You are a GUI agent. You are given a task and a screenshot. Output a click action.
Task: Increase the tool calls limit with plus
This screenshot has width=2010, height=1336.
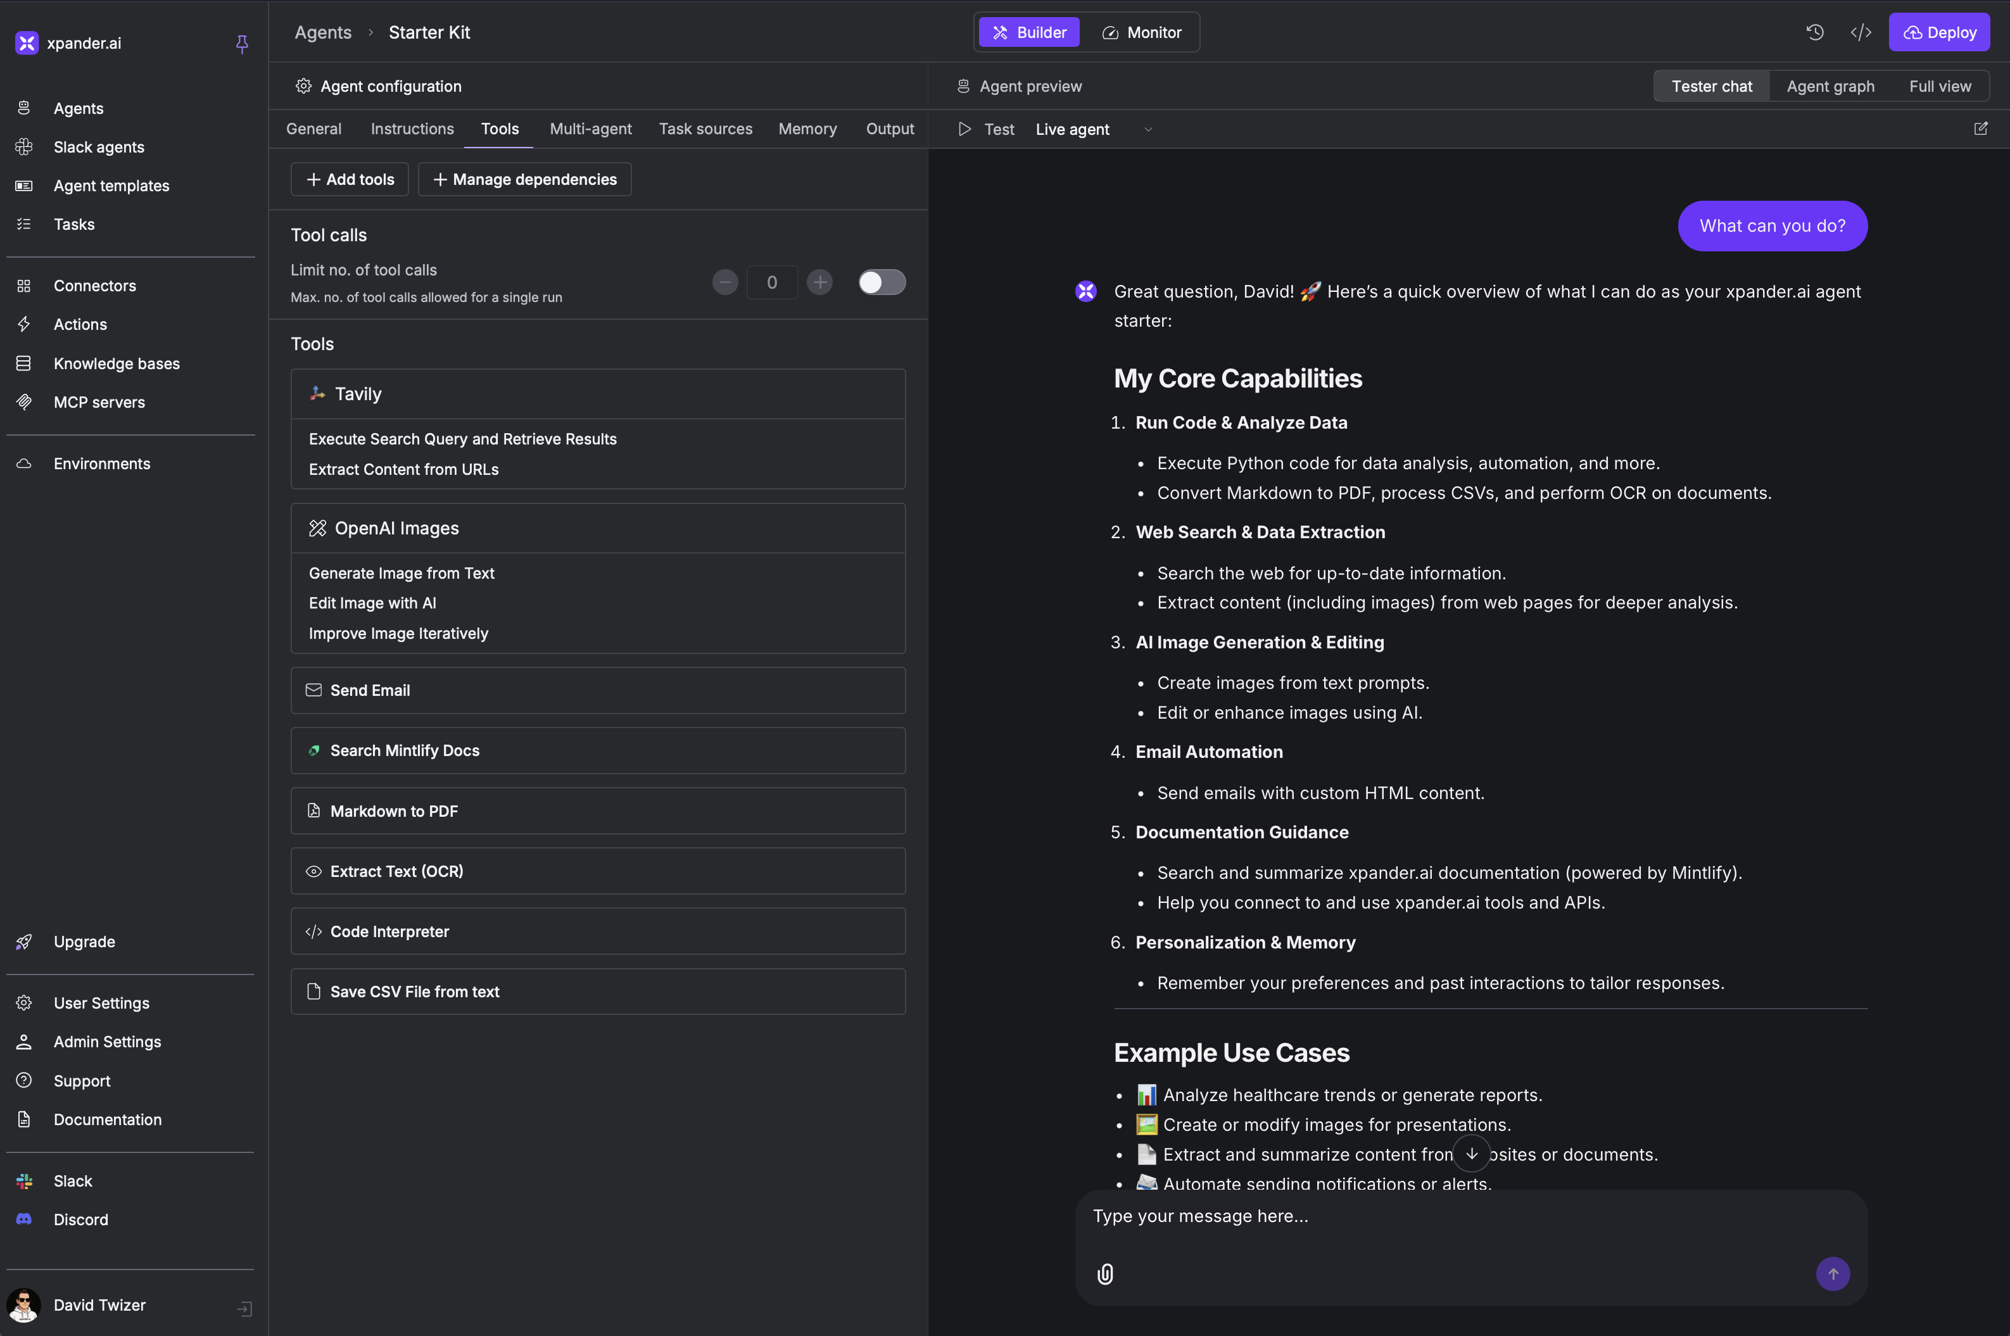point(819,282)
